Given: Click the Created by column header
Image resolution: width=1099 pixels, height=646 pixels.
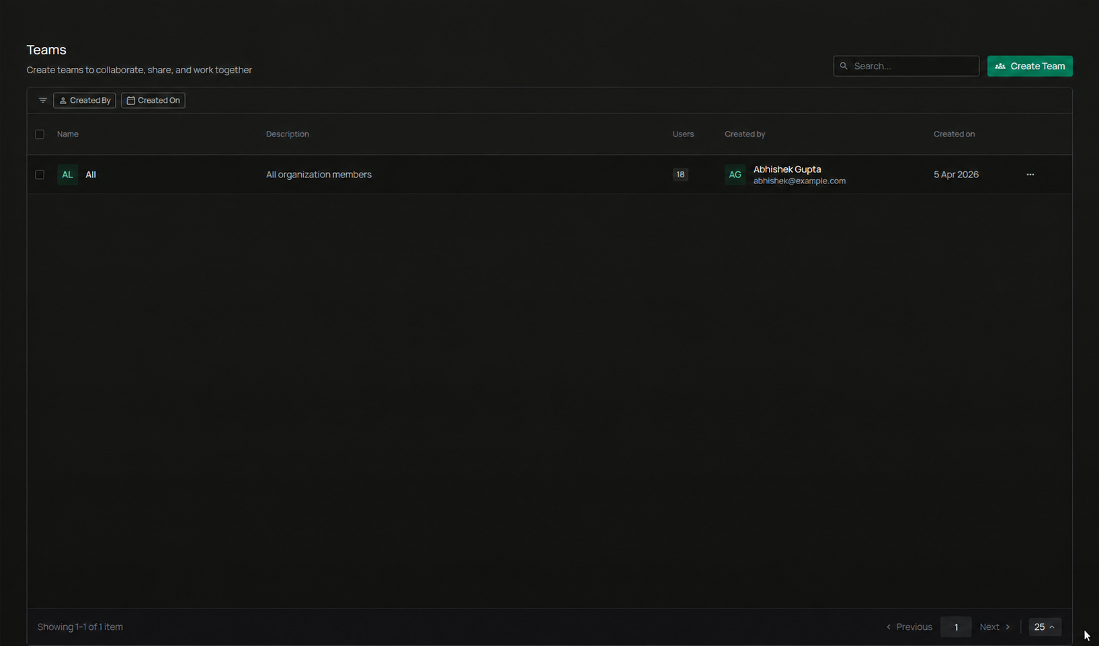Looking at the screenshot, I should pyautogui.click(x=745, y=134).
